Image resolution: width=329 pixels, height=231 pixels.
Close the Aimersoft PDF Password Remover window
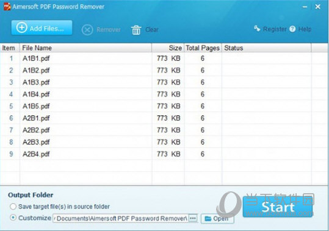(x=317, y=7)
